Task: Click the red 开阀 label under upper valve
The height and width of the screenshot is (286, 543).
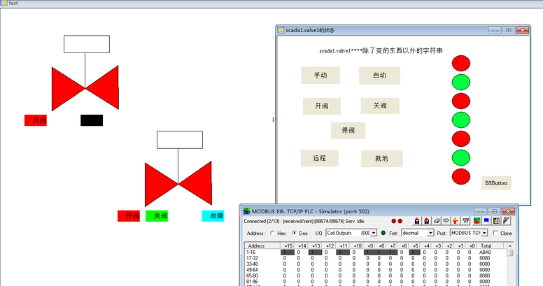Action: [x=36, y=120]
